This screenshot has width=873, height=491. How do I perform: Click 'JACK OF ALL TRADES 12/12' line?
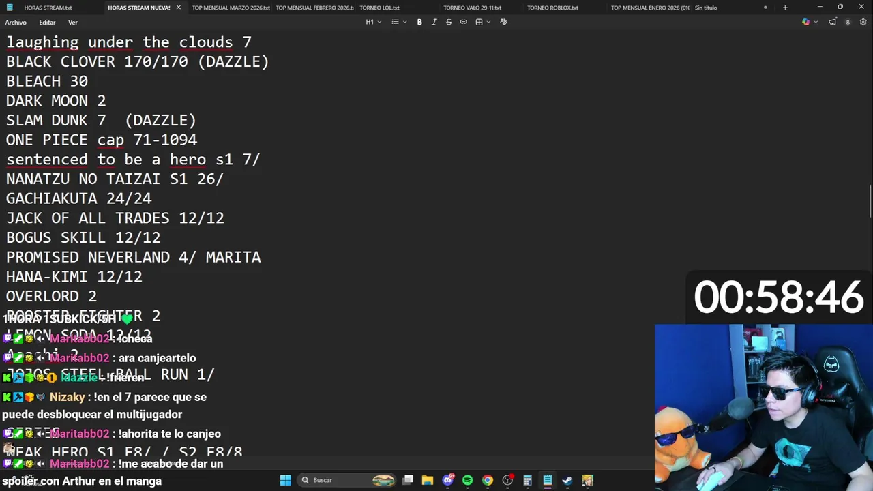tap(115, 218)
